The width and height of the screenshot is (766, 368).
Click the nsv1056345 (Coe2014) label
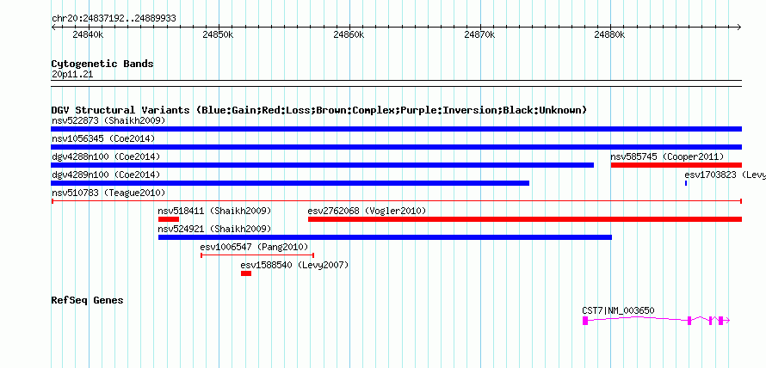coord(103,138)
